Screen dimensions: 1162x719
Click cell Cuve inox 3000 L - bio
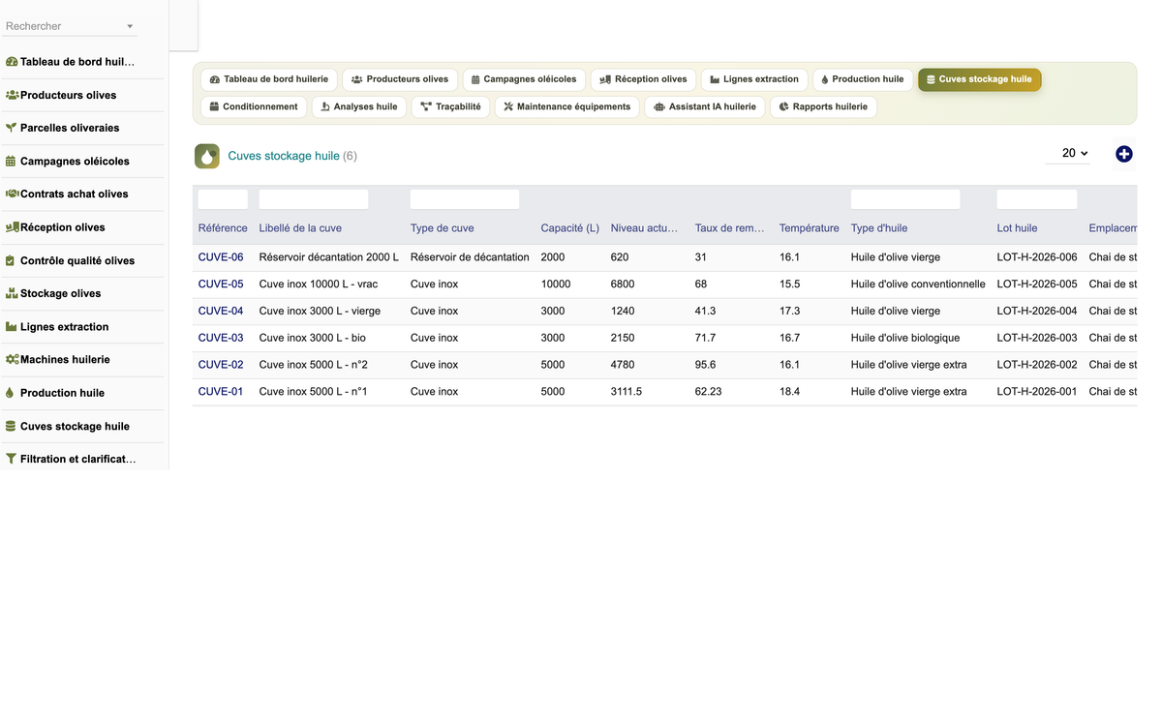click(x=313, y=338)
